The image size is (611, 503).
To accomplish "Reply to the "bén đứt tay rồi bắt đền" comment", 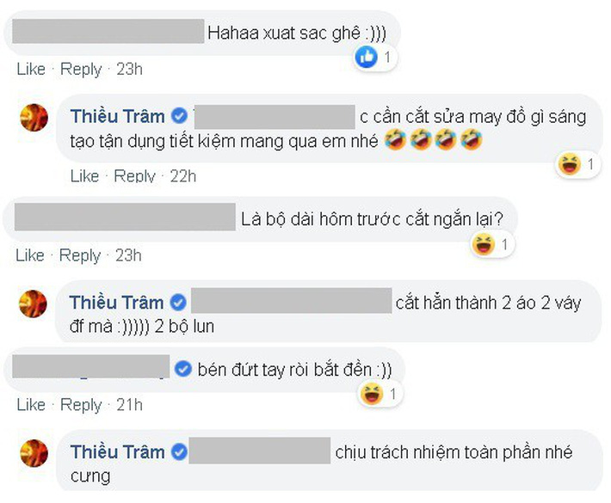I will tap(81, 405).
